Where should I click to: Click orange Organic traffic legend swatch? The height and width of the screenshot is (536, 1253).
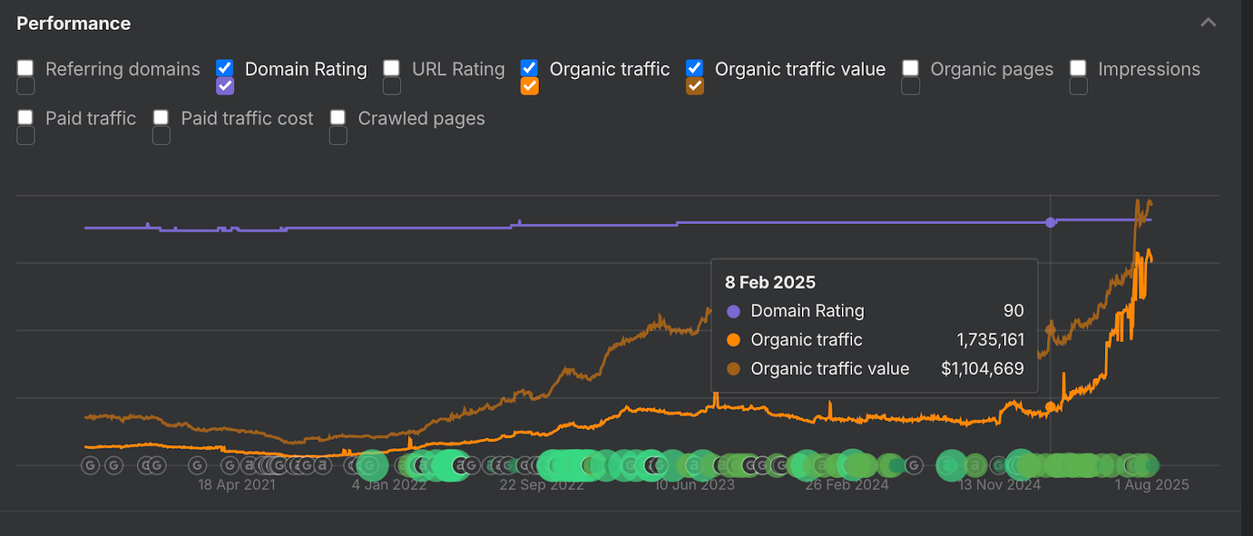(x=529, y=86)
